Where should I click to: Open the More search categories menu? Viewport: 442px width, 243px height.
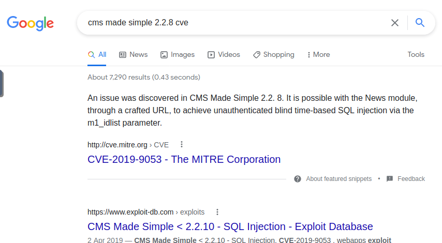pyautogui.click(x=318, y=55)
